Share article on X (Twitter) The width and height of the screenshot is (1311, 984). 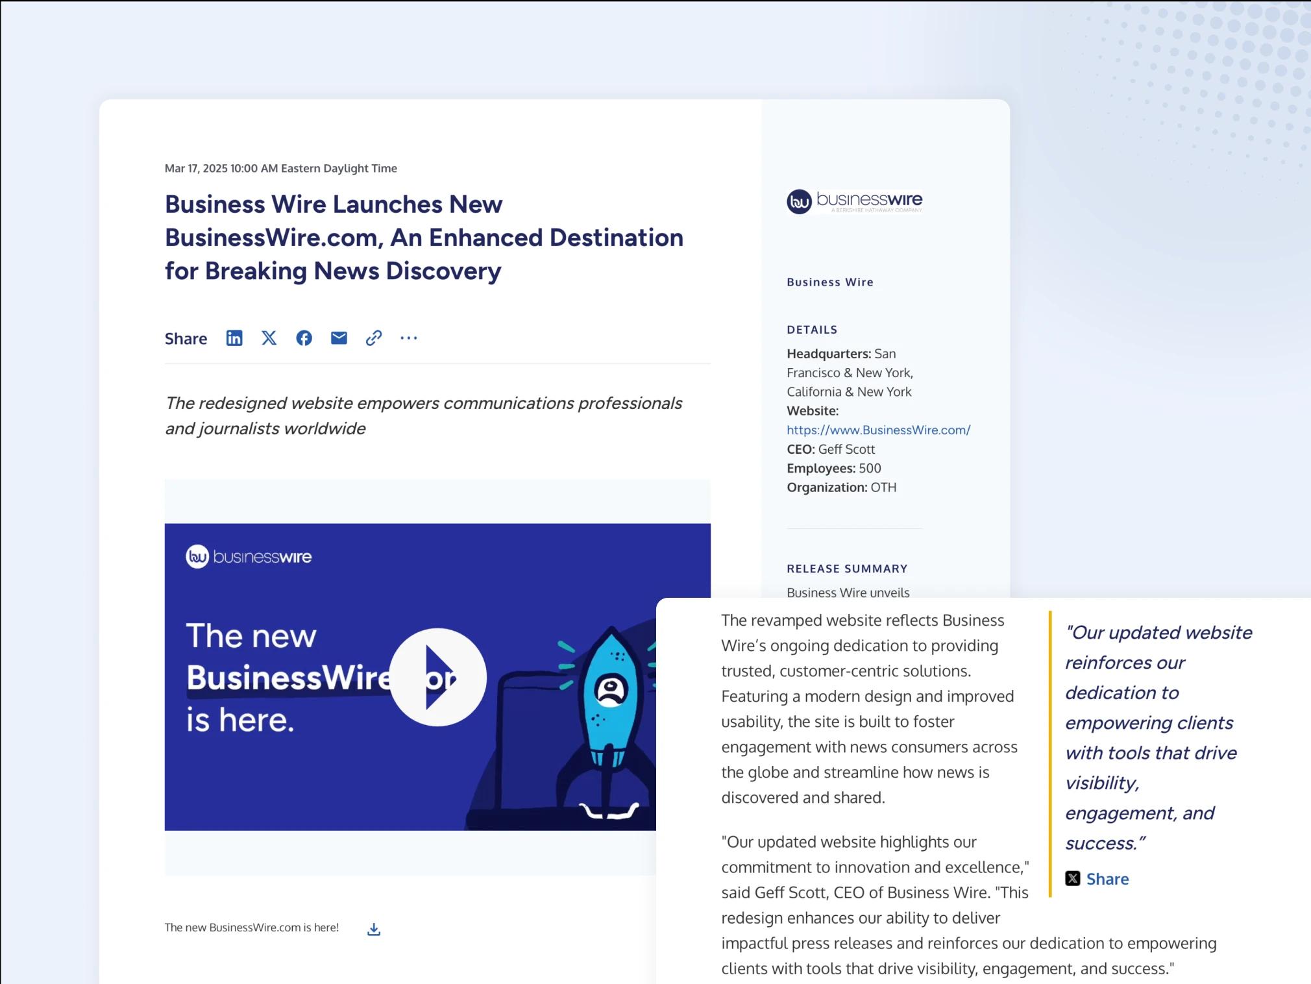(269, 338)
